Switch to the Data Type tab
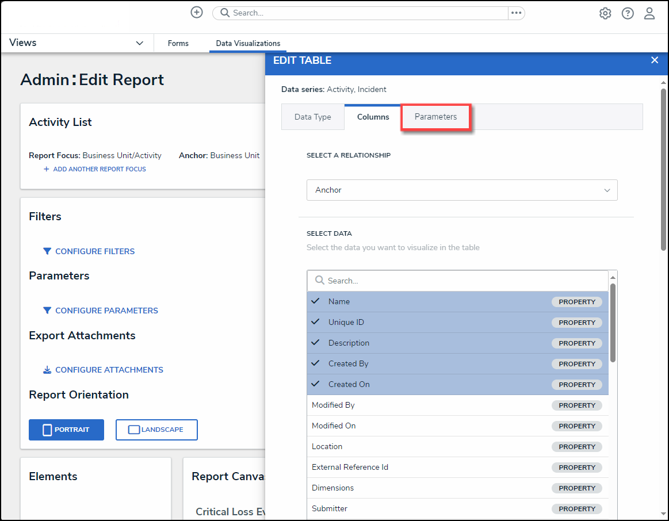669x521 pixels. pyautogui.click(x=312, y=117)
